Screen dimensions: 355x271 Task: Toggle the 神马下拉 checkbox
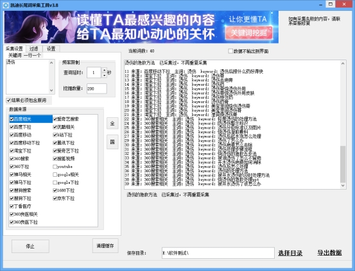point(12,183)
